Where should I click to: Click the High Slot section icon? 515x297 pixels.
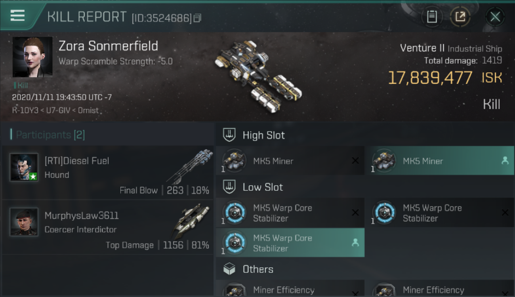229,135
